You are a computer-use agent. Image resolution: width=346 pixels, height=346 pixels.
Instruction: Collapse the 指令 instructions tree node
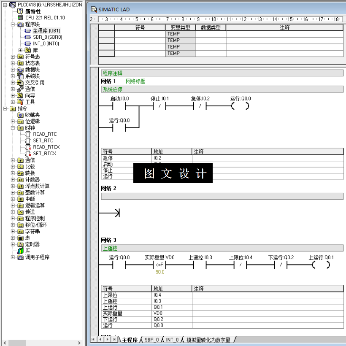tap(5, 108)
